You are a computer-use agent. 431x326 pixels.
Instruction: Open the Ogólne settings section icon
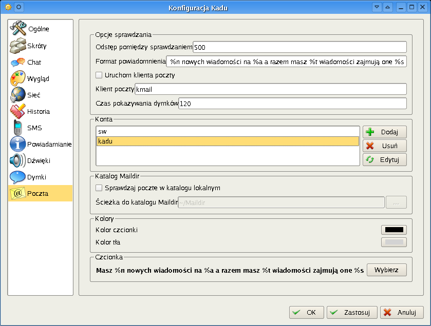(x=18, y=29)
